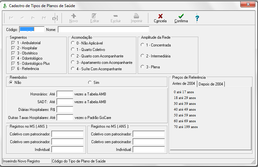Select 0 - Não Aplicável accommodation
The image size is (258, 167).
point(73,43)
